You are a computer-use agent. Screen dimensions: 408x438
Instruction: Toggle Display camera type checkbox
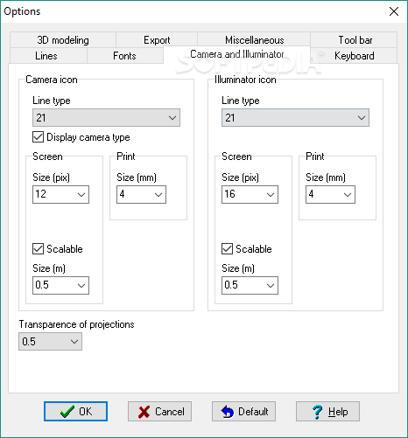pyautogui.click(x=38, y=137)
